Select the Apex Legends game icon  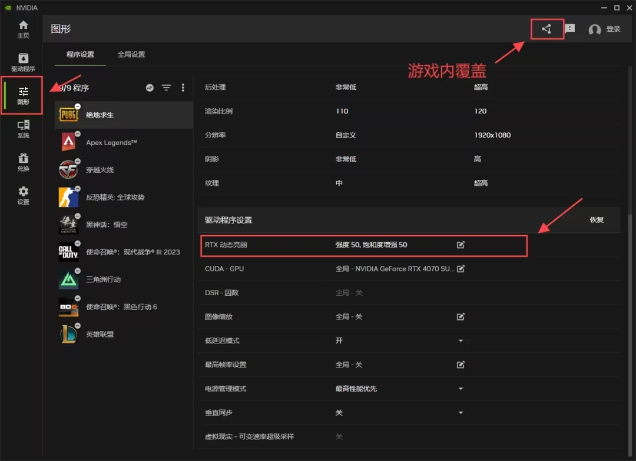pyautogui.click(x=68, y=142)
